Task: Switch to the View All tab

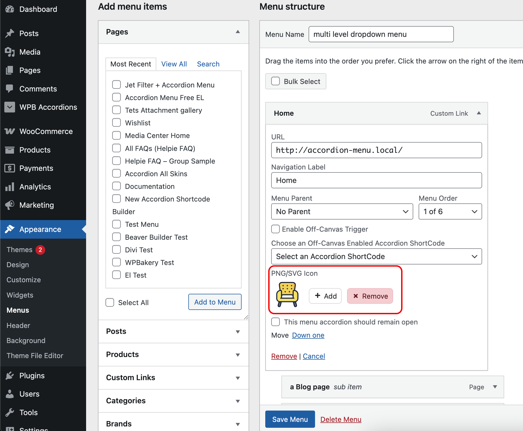Action: point(174,64)
